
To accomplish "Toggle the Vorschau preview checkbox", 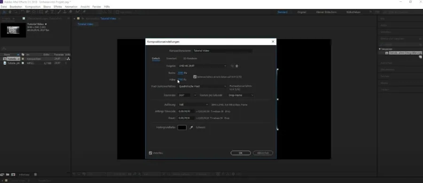I will pos(150,153).
